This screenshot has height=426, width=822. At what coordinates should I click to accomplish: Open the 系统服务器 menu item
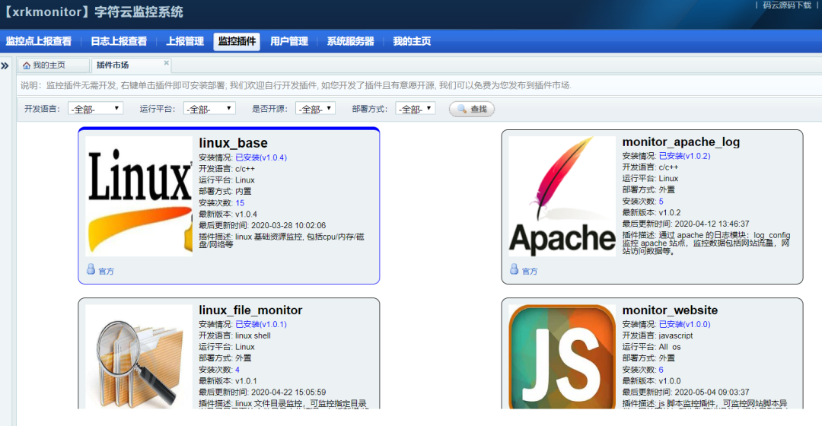click(351, 41)
